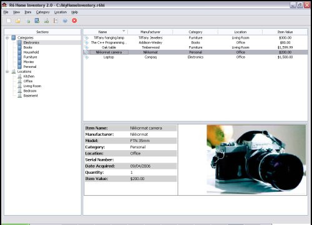Select the Living Room location in the tree
Viewport: 312px width, 225px height.
pos(32,86)
